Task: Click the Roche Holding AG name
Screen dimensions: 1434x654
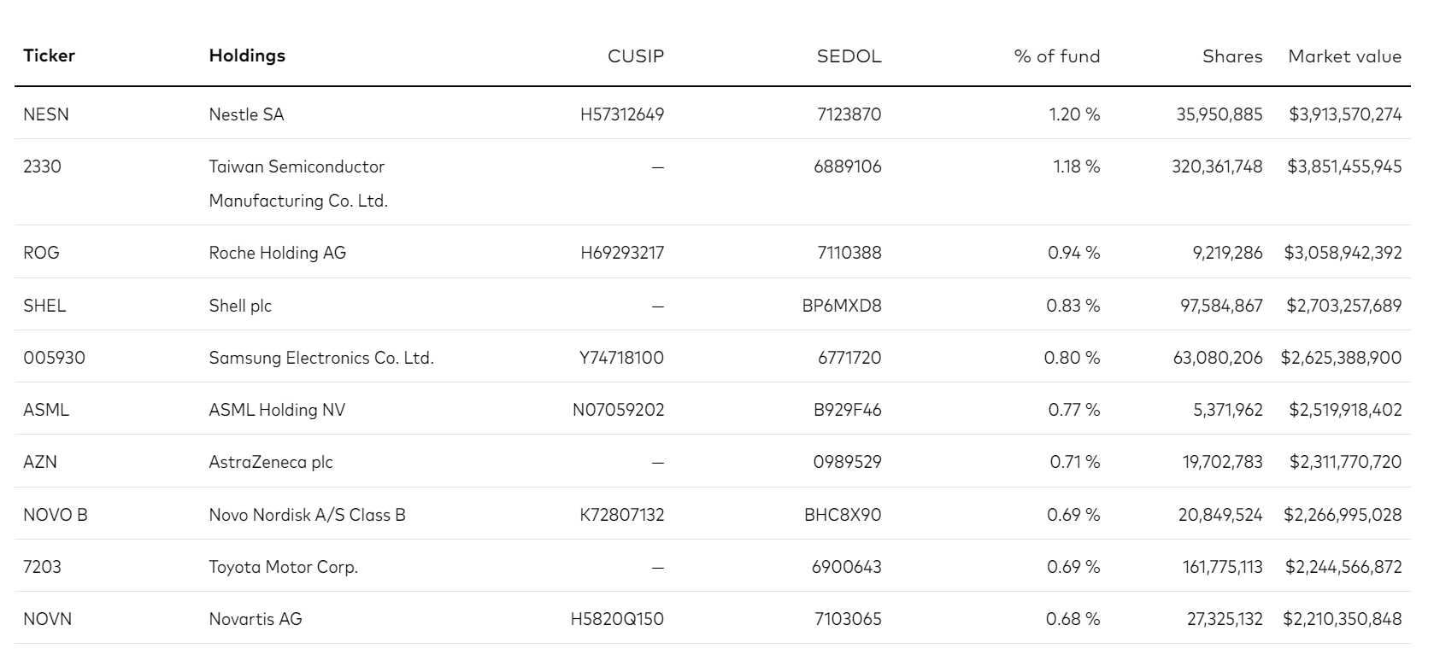Action: point(278,253)
